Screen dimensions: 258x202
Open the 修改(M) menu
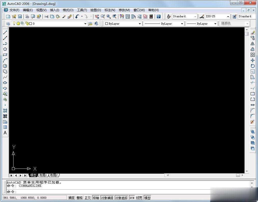coord(124,10)
